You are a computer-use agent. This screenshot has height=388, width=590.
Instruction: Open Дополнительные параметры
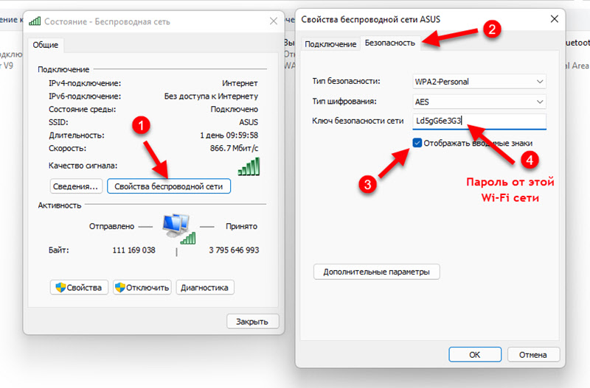pyautogui.click(x=377, y=272)
